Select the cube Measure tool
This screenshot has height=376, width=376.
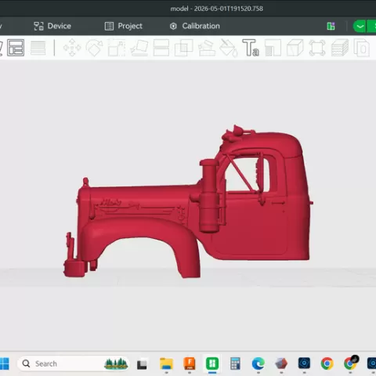(295, 48)
